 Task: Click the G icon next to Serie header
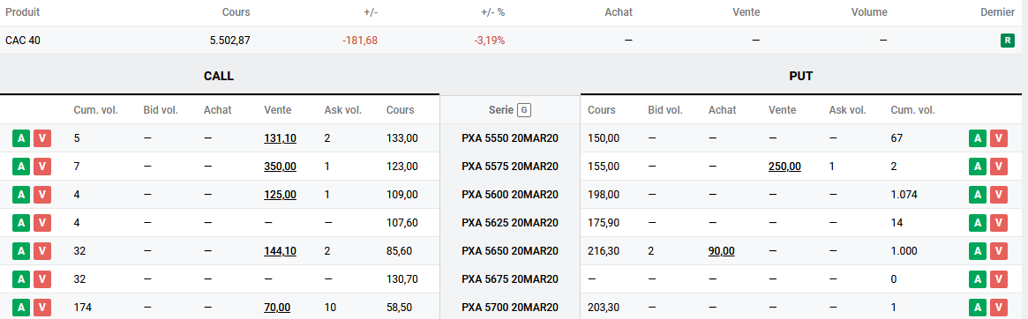click(524, 110)
